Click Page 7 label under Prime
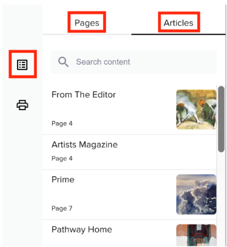This screenshot has width=227, height=247. [62, 208]
